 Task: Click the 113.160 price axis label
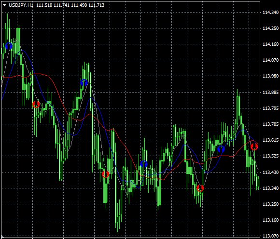coord(270,220)
